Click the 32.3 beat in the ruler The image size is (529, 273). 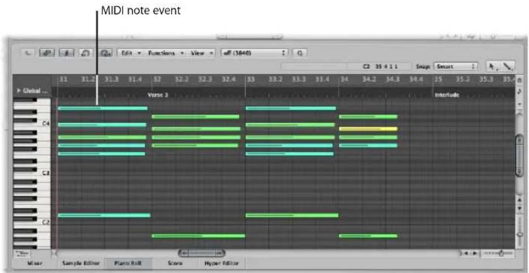click(x=205, y=80)
